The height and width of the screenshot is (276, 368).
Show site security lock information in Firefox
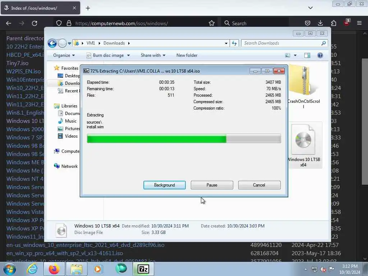click(x=69, y=23)
